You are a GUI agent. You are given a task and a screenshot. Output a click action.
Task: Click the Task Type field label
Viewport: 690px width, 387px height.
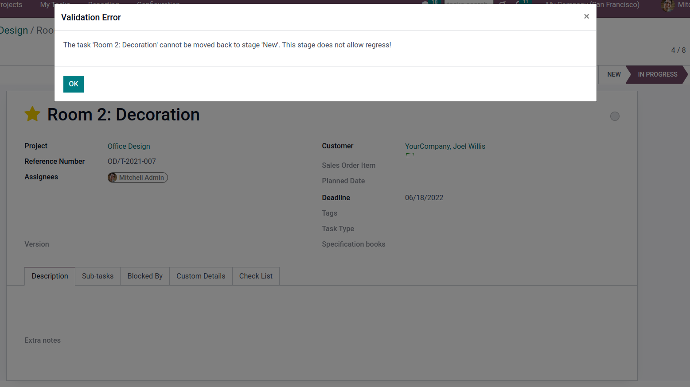tap(338, 228)
